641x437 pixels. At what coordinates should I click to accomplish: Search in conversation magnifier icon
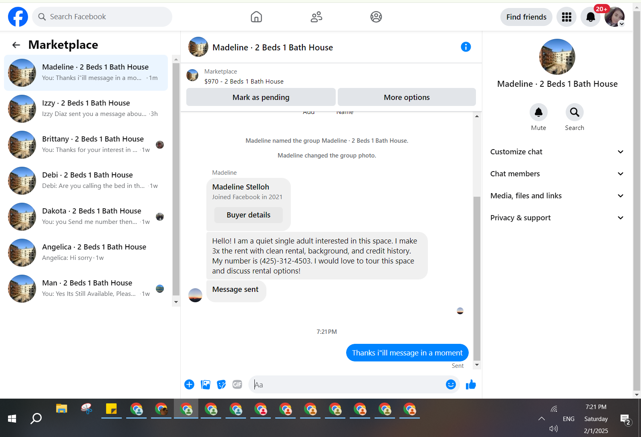(x=574, y=112)
